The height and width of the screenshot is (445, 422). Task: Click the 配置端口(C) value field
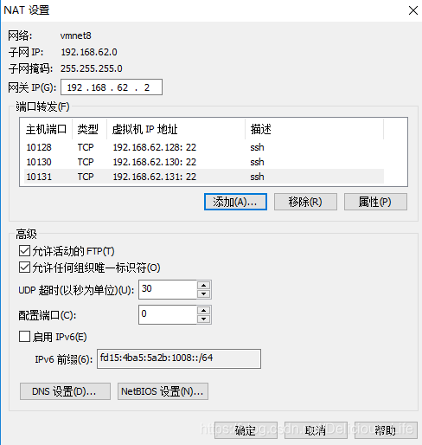pos(168,314)
